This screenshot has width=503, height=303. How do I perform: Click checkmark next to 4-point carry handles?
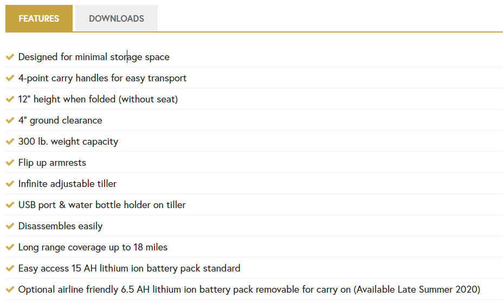[x=10, y=78]
